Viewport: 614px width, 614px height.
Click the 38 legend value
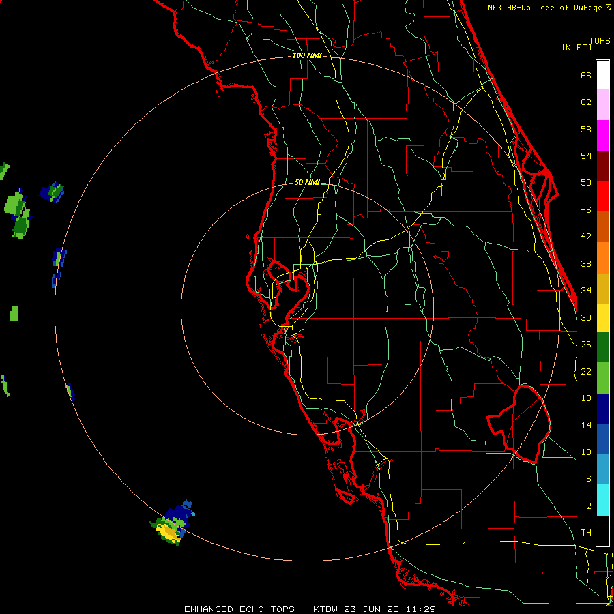(586, 263)
